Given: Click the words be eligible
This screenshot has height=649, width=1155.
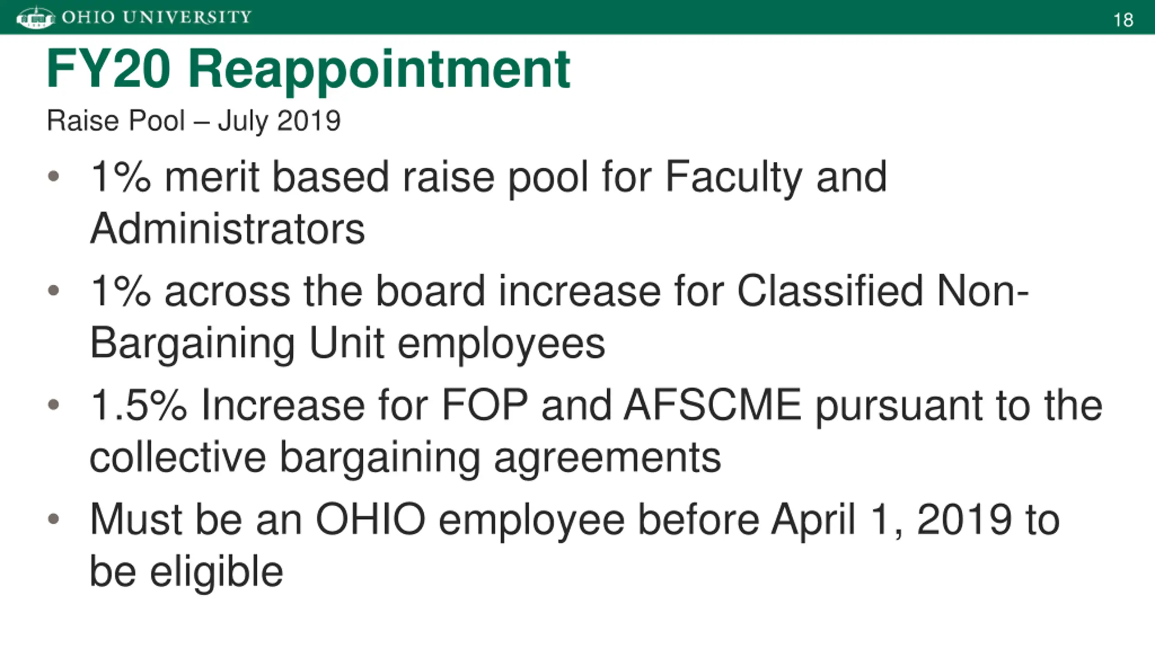Looking at the screenshot, I should [x=187, y=571].
